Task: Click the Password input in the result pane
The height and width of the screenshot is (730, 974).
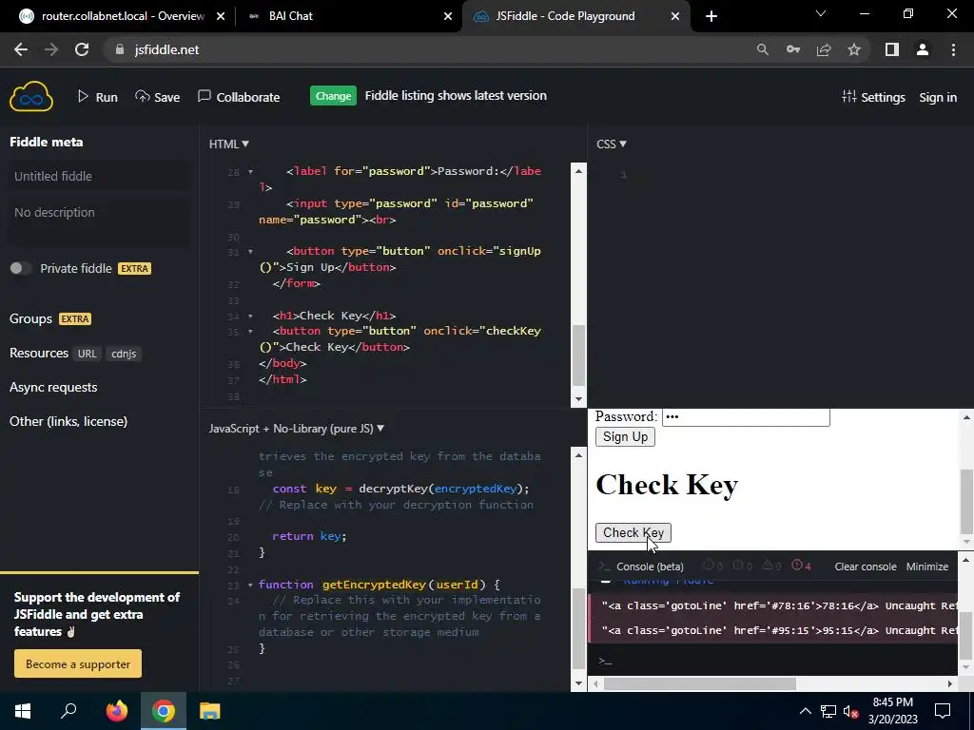Action: point(746,417)
